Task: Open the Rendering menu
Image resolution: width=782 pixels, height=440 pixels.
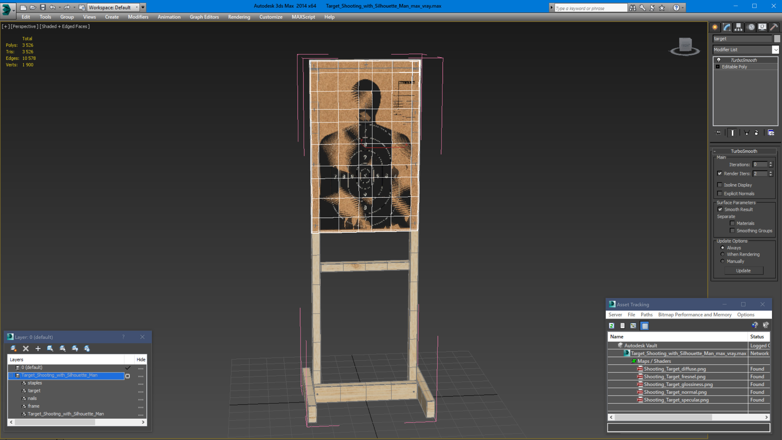Action: (x=239, y=17)
